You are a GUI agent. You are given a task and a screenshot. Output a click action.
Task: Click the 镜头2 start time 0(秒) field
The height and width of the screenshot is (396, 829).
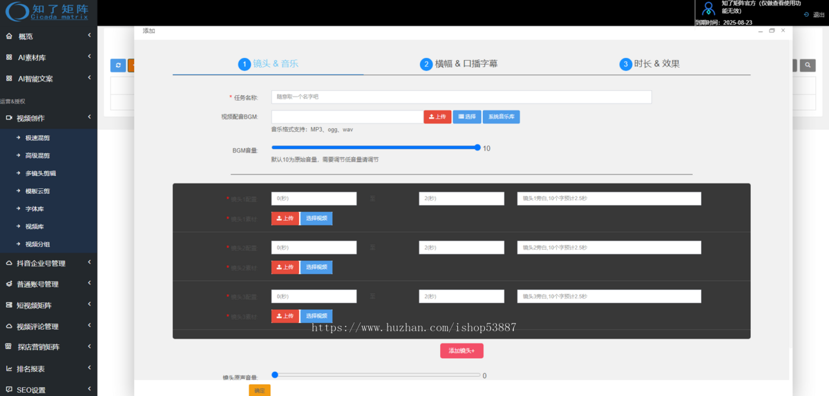tap(314, 248)
